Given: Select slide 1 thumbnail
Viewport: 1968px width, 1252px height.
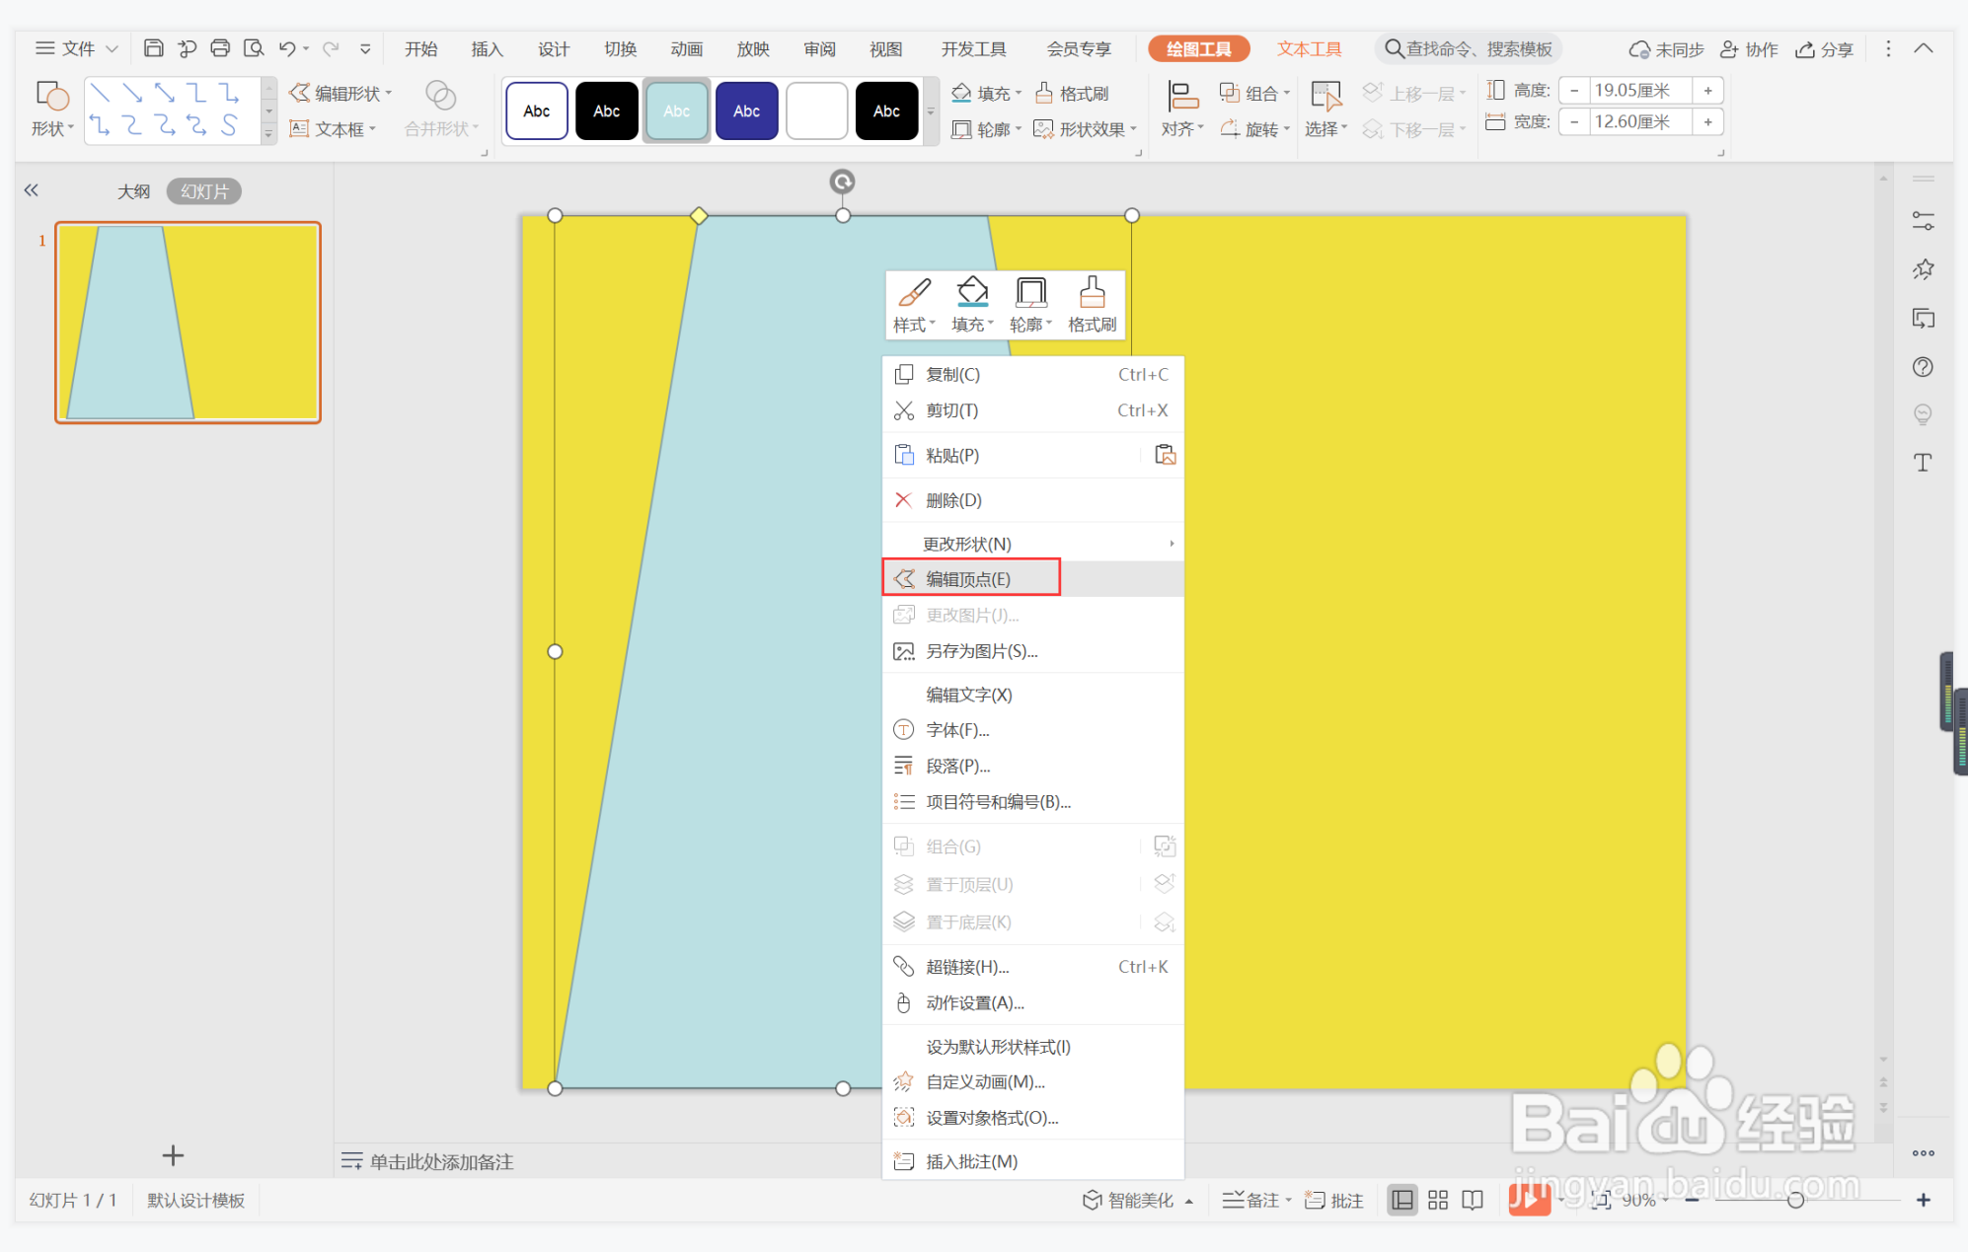Looking at the screenshot, I should (188, 323).
